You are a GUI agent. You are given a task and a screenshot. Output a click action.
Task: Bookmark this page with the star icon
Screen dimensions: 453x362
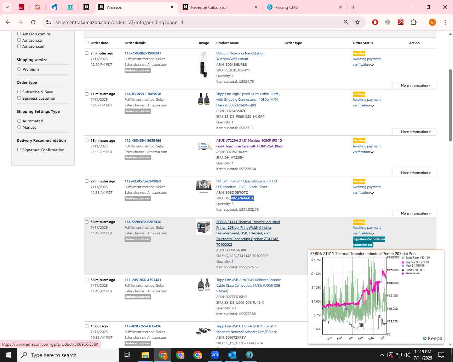[x=357, y=22]
